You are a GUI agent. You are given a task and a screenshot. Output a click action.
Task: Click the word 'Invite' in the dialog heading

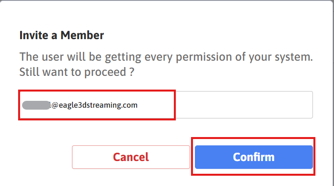coord(34,35)
